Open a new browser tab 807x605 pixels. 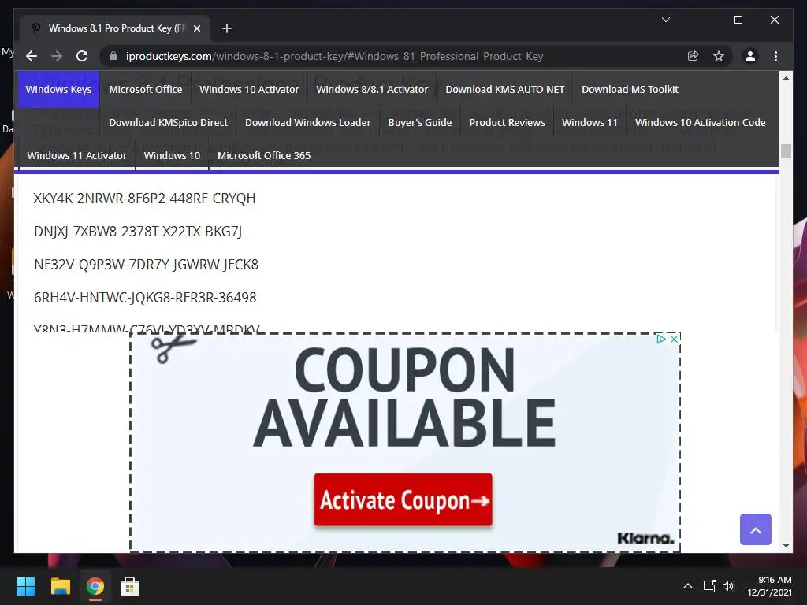[x=226, y=28]
